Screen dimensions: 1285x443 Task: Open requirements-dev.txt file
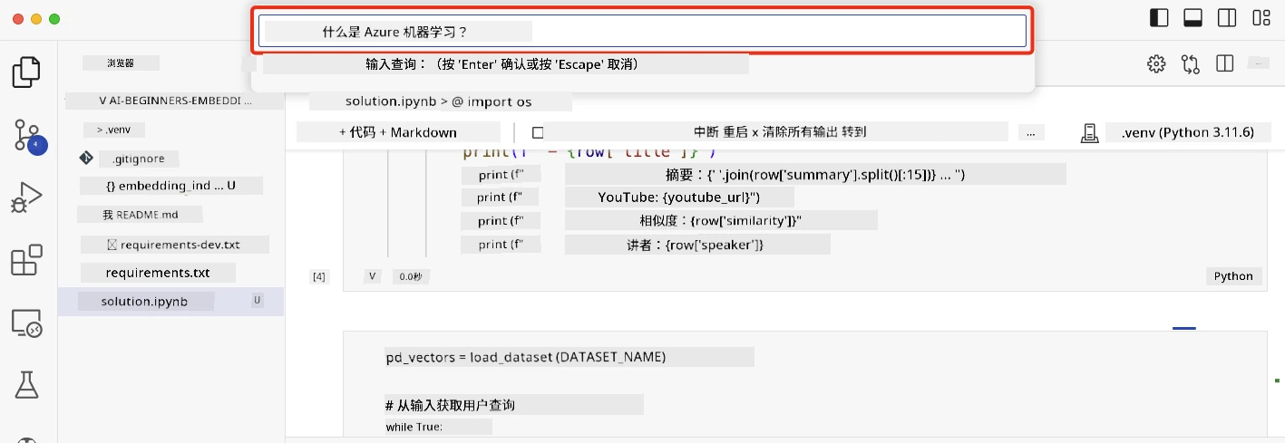tap(174, 245)
